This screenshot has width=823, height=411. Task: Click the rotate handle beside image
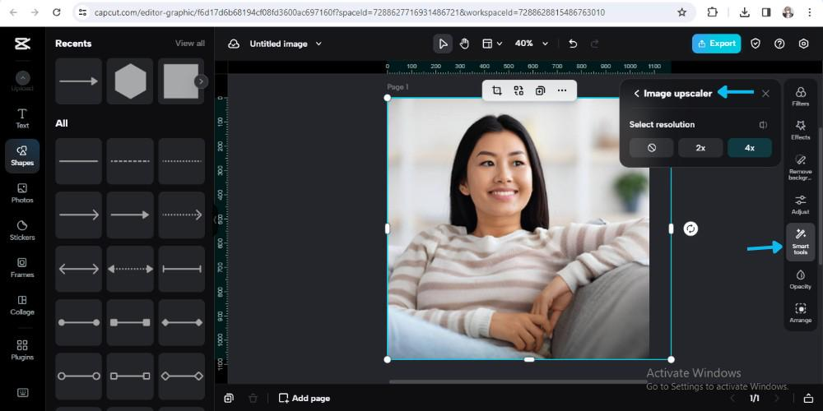tap(690, 229)
